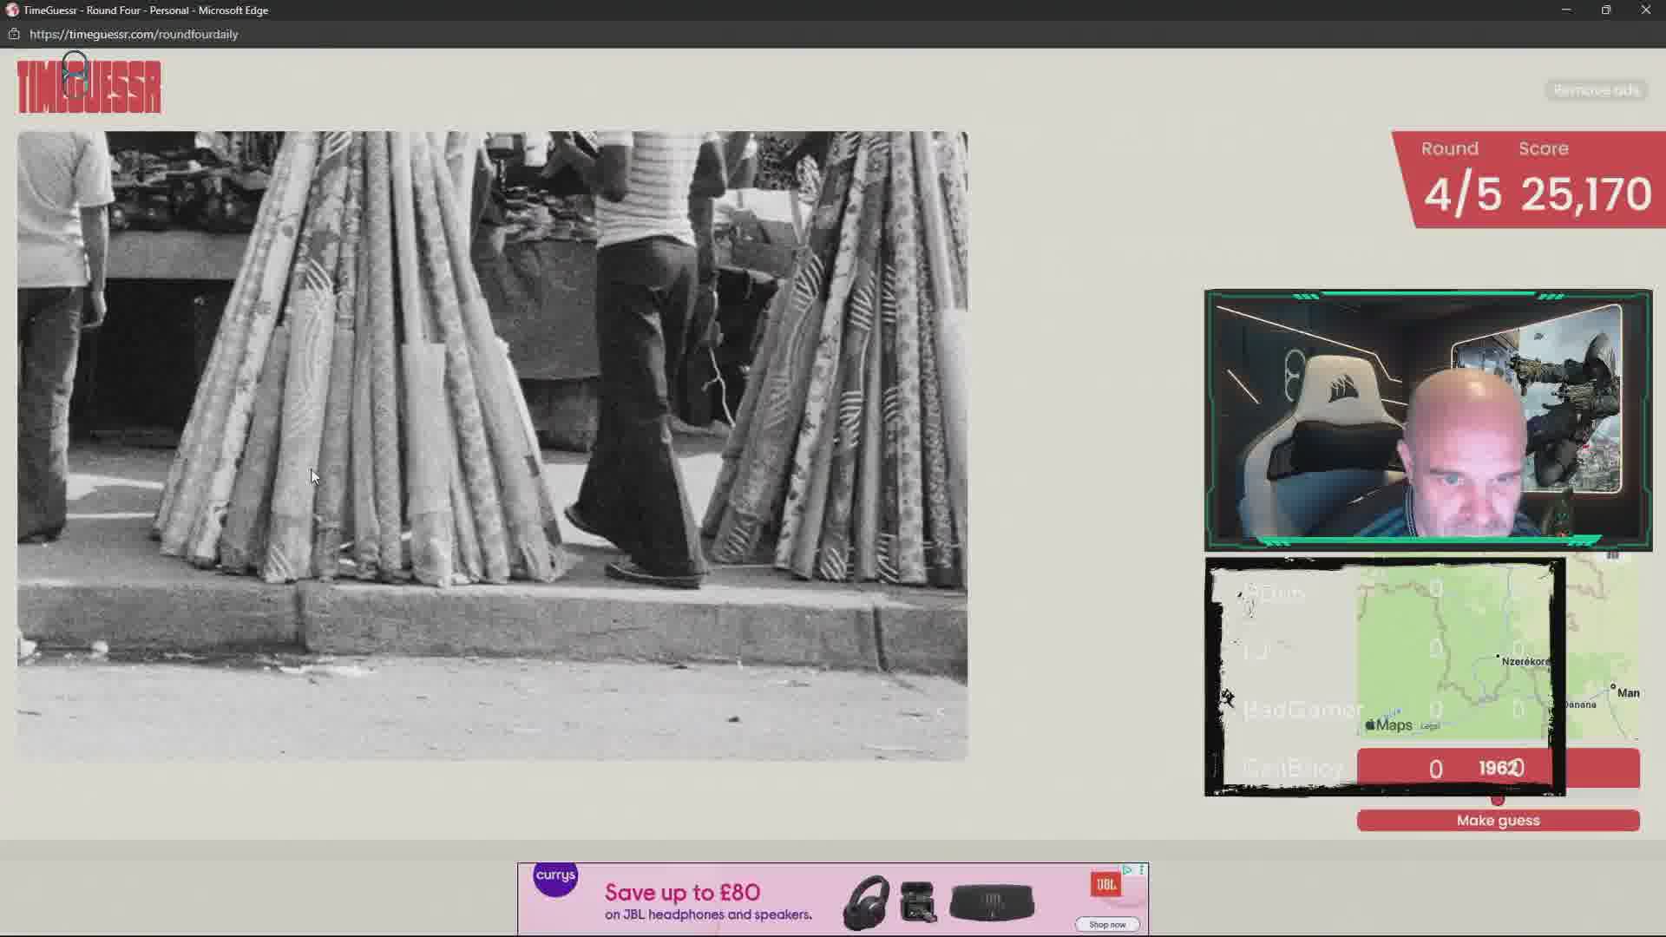
Task: Click the site lock icon in address bar
Action: tap(14, 34)
